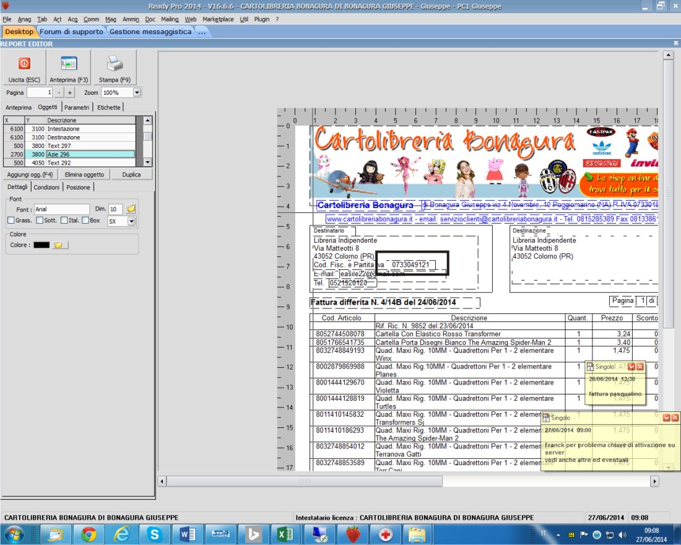Open the overflow '...' tab menu
This screenshot has height=545, width=681.
pyautogui.click(x=202, y=32)
